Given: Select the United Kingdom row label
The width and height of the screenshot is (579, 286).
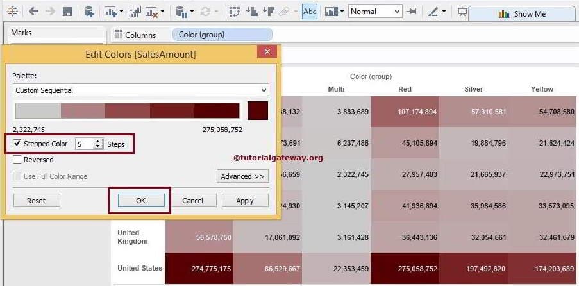Looking at the screenshot, I should [133, 237].
